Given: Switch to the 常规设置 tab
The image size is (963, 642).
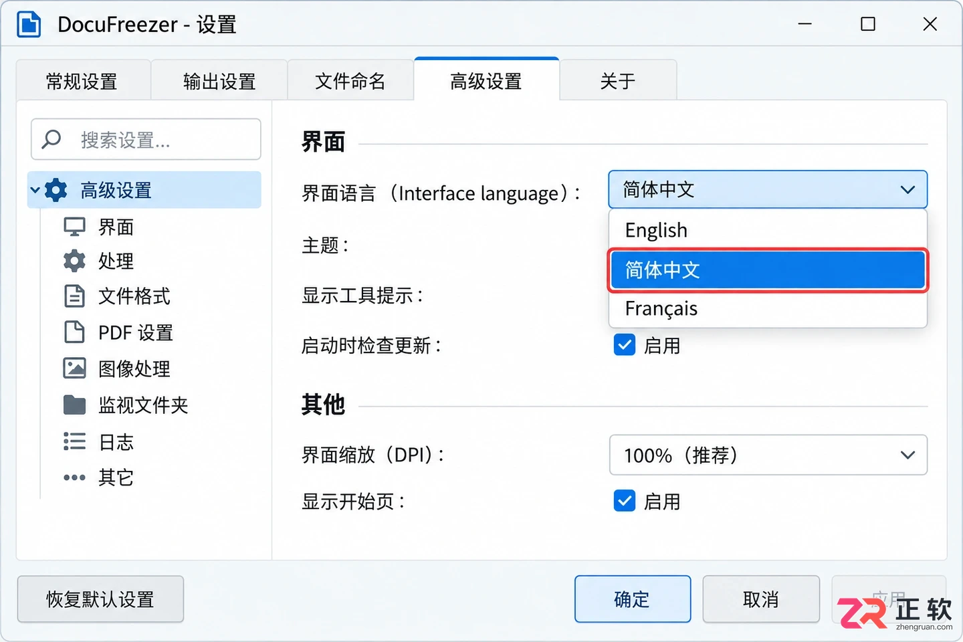Looking at the screenshot, I should click(x=83, y=81).
